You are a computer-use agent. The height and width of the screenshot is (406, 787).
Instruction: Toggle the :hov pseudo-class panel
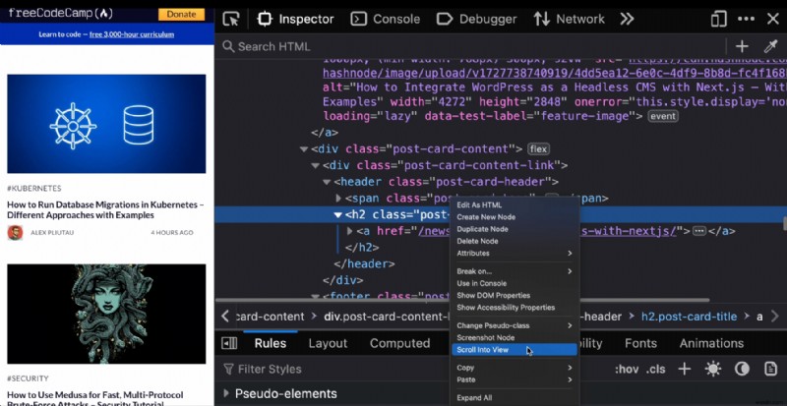(x=627, y=370)
